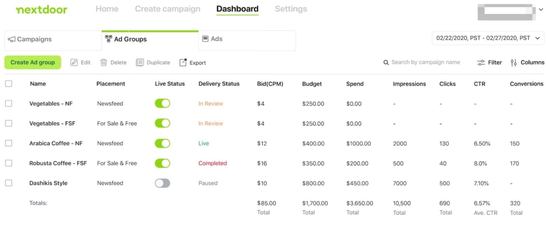The width and height of the screenshot is (546, 225).
Task: Turn off Robusta Coffee - FSF live toggle
Action: [x=163, y=163]
